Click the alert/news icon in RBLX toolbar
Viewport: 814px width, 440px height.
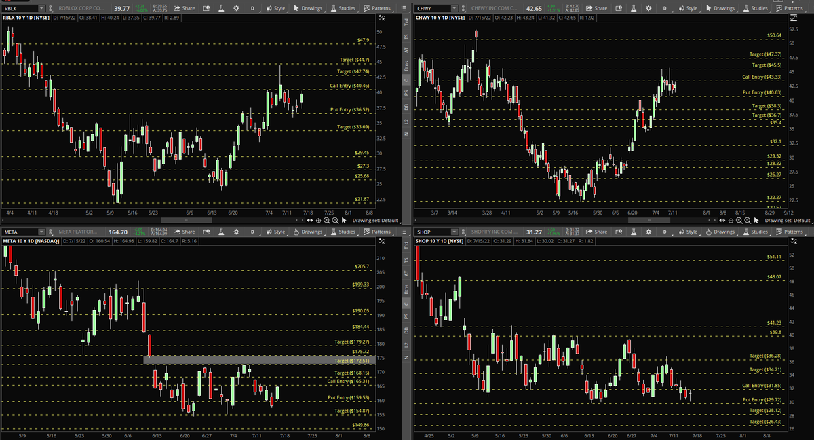[206, 8]
